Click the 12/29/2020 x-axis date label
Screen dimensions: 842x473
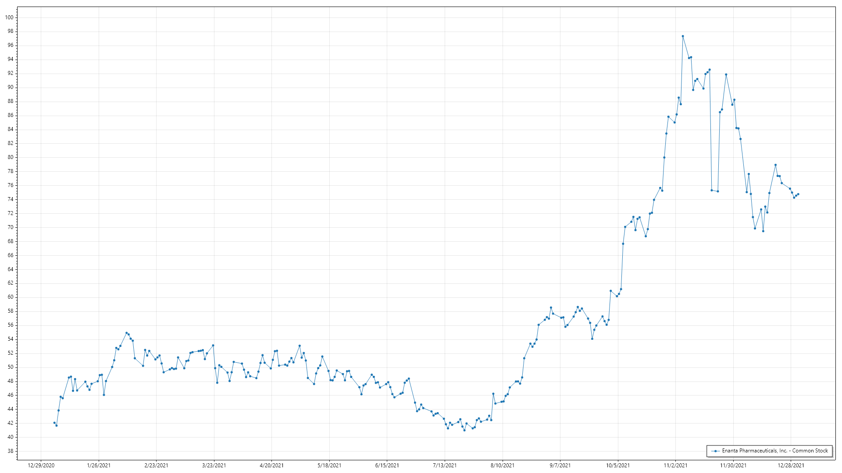point(41,465)
